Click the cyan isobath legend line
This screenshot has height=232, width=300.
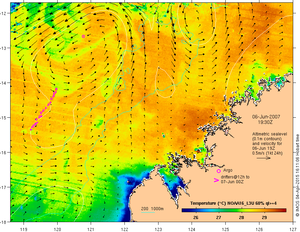click(148, 212)
